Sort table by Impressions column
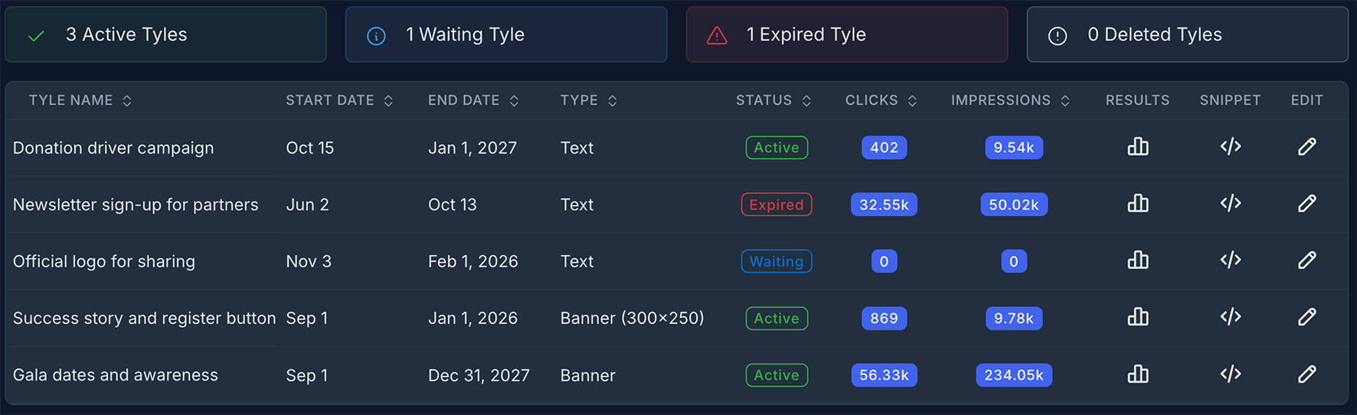Image resolution: width=1357 pixels, height=415 pixels. pyautogui.click(x=1065, y=101)
